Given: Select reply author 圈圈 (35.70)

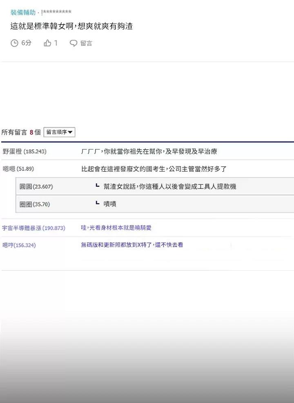Looking at the screenshot, I should click(35, 204).
